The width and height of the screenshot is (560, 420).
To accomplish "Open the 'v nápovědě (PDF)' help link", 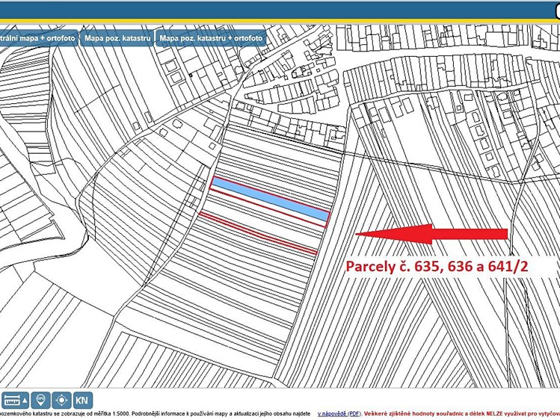I will (339, 413).
